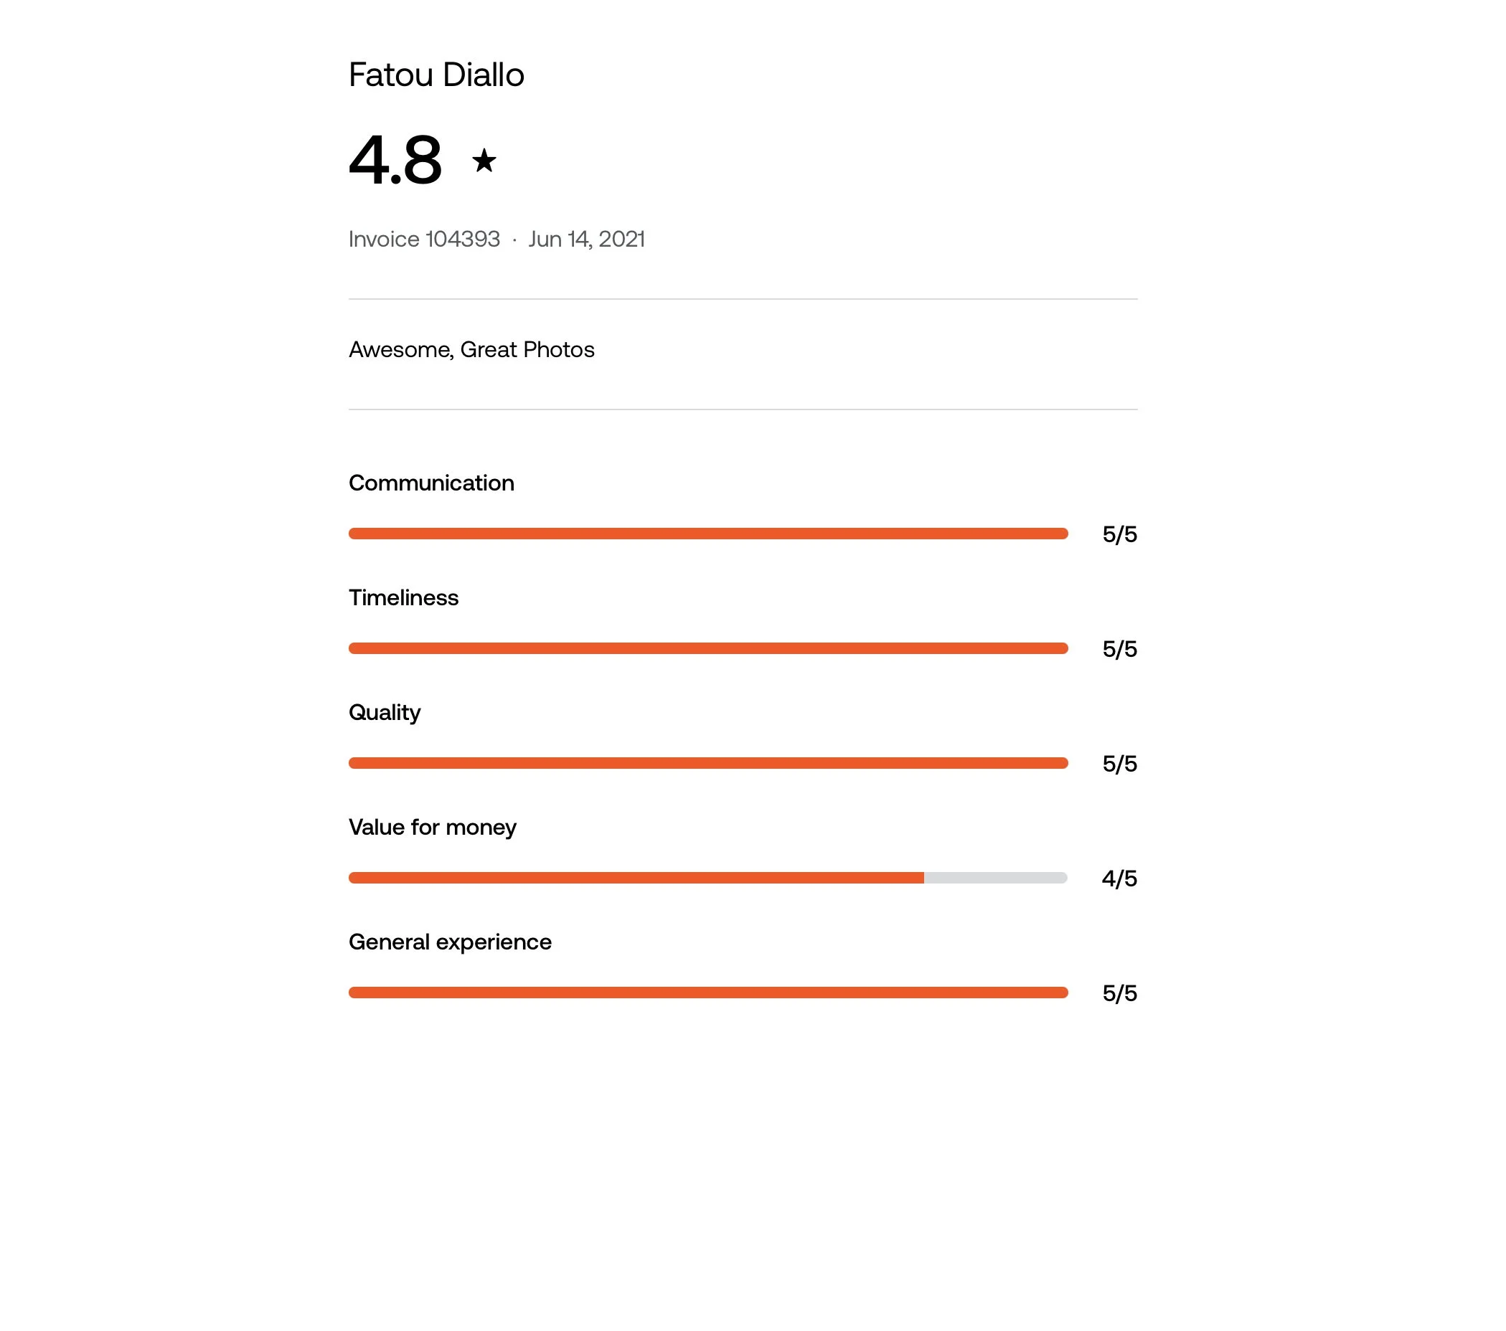Click the Fatou Diallo reviewer name

[x=436, y=75]
